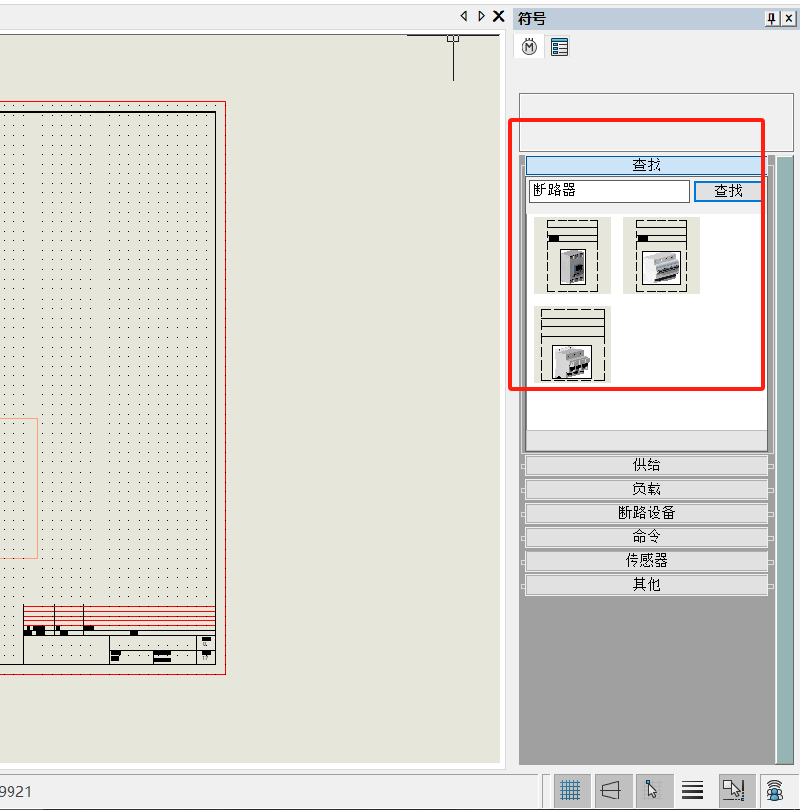The image size is (800, 810).
Task: Click the motor symbol icon in the 符号 panel
Action: click(x=529, y=47)
